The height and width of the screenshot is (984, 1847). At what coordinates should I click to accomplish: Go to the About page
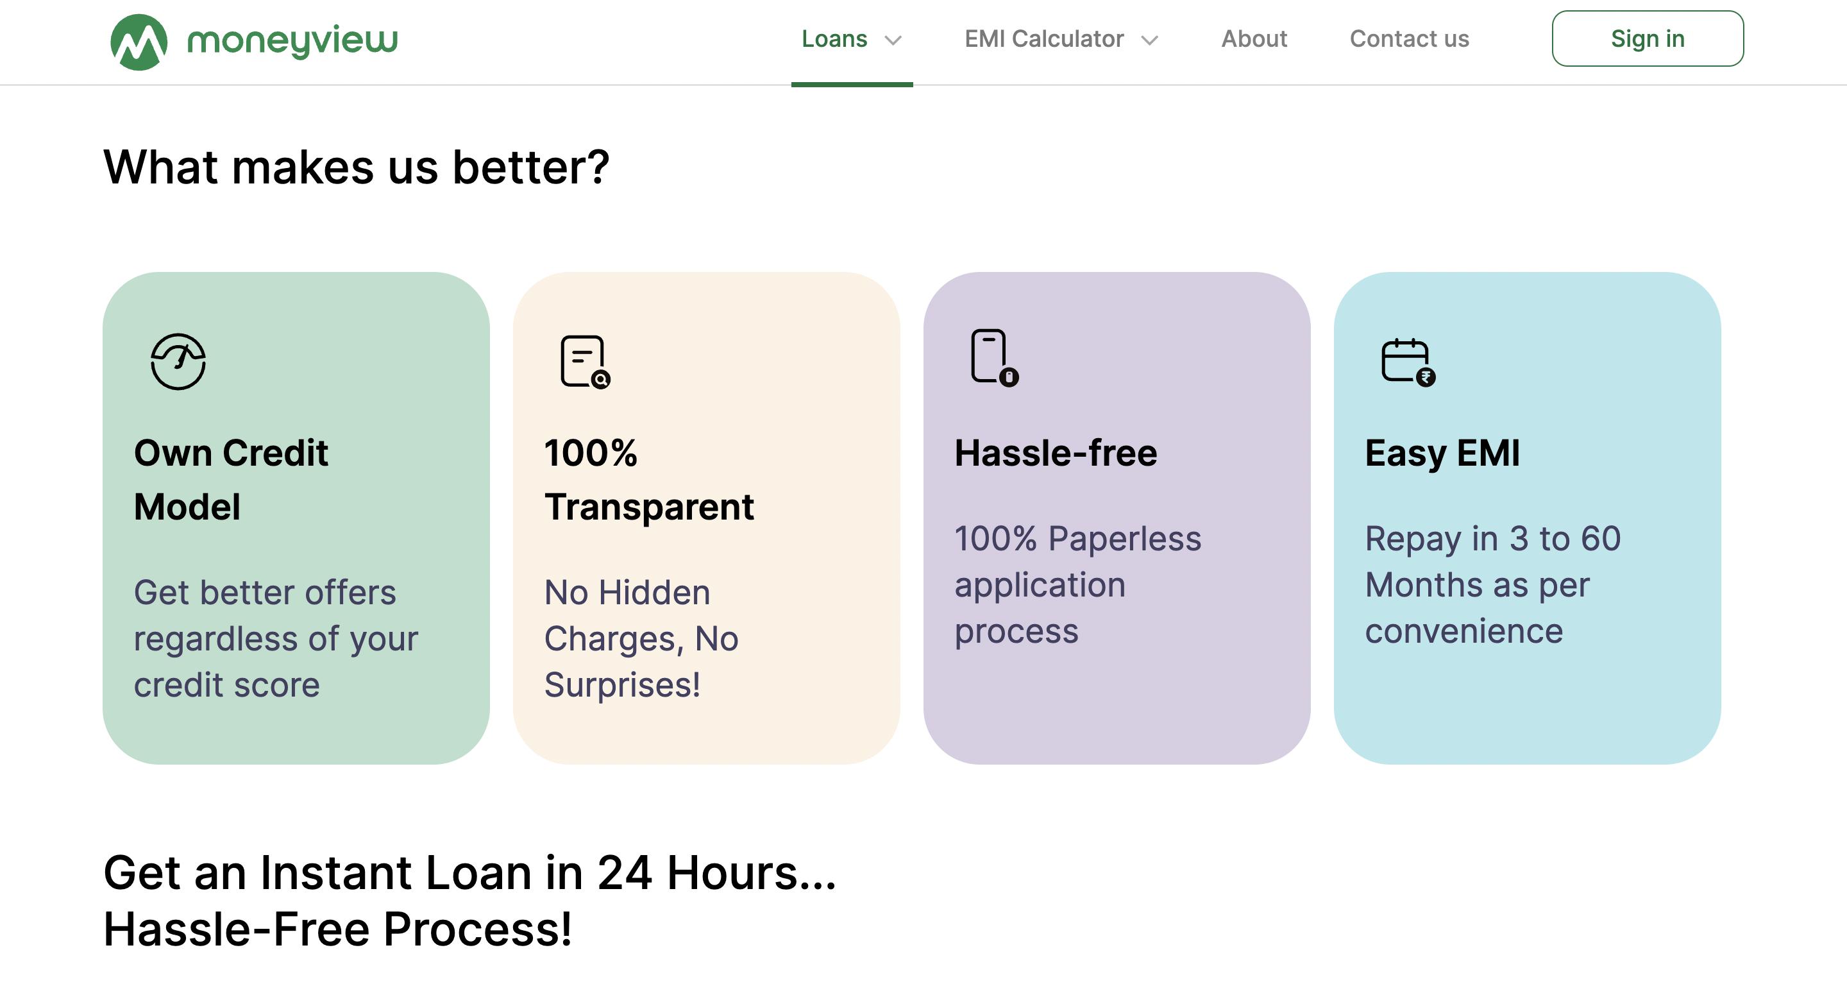pos(1254,38)
